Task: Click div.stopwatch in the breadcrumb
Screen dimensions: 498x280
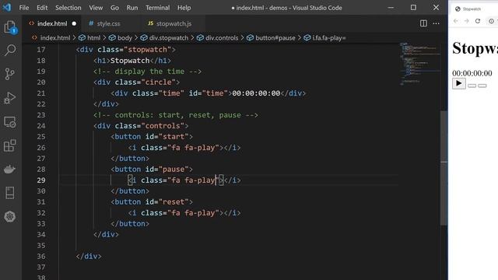Action: [x=168, y=38]
